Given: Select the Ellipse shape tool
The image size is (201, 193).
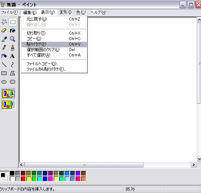Looking at the screenshot, I should [x=4, y=82].
